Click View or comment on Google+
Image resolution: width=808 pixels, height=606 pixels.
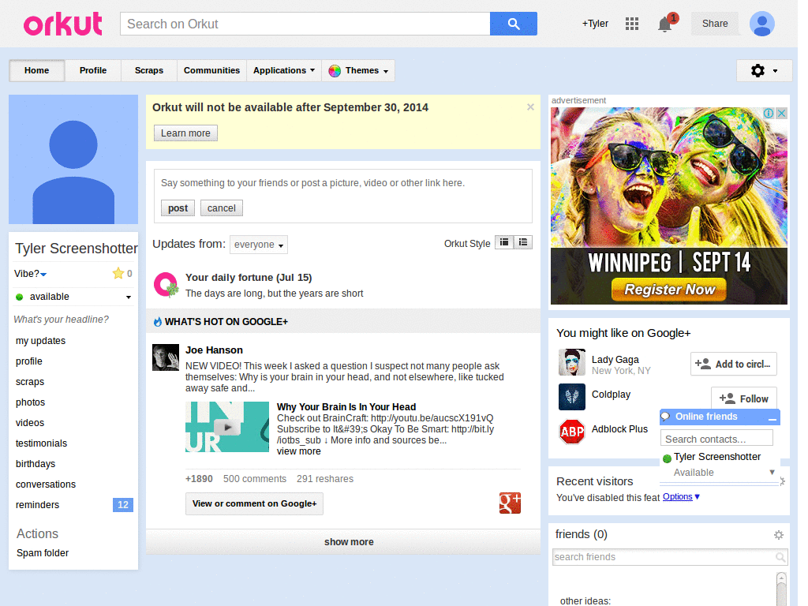(x=255, y=503)
